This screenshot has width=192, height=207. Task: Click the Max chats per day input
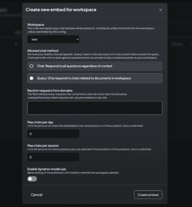(53, 134)
